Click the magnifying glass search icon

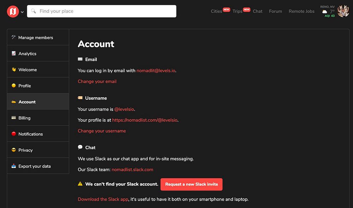[34, 11]
